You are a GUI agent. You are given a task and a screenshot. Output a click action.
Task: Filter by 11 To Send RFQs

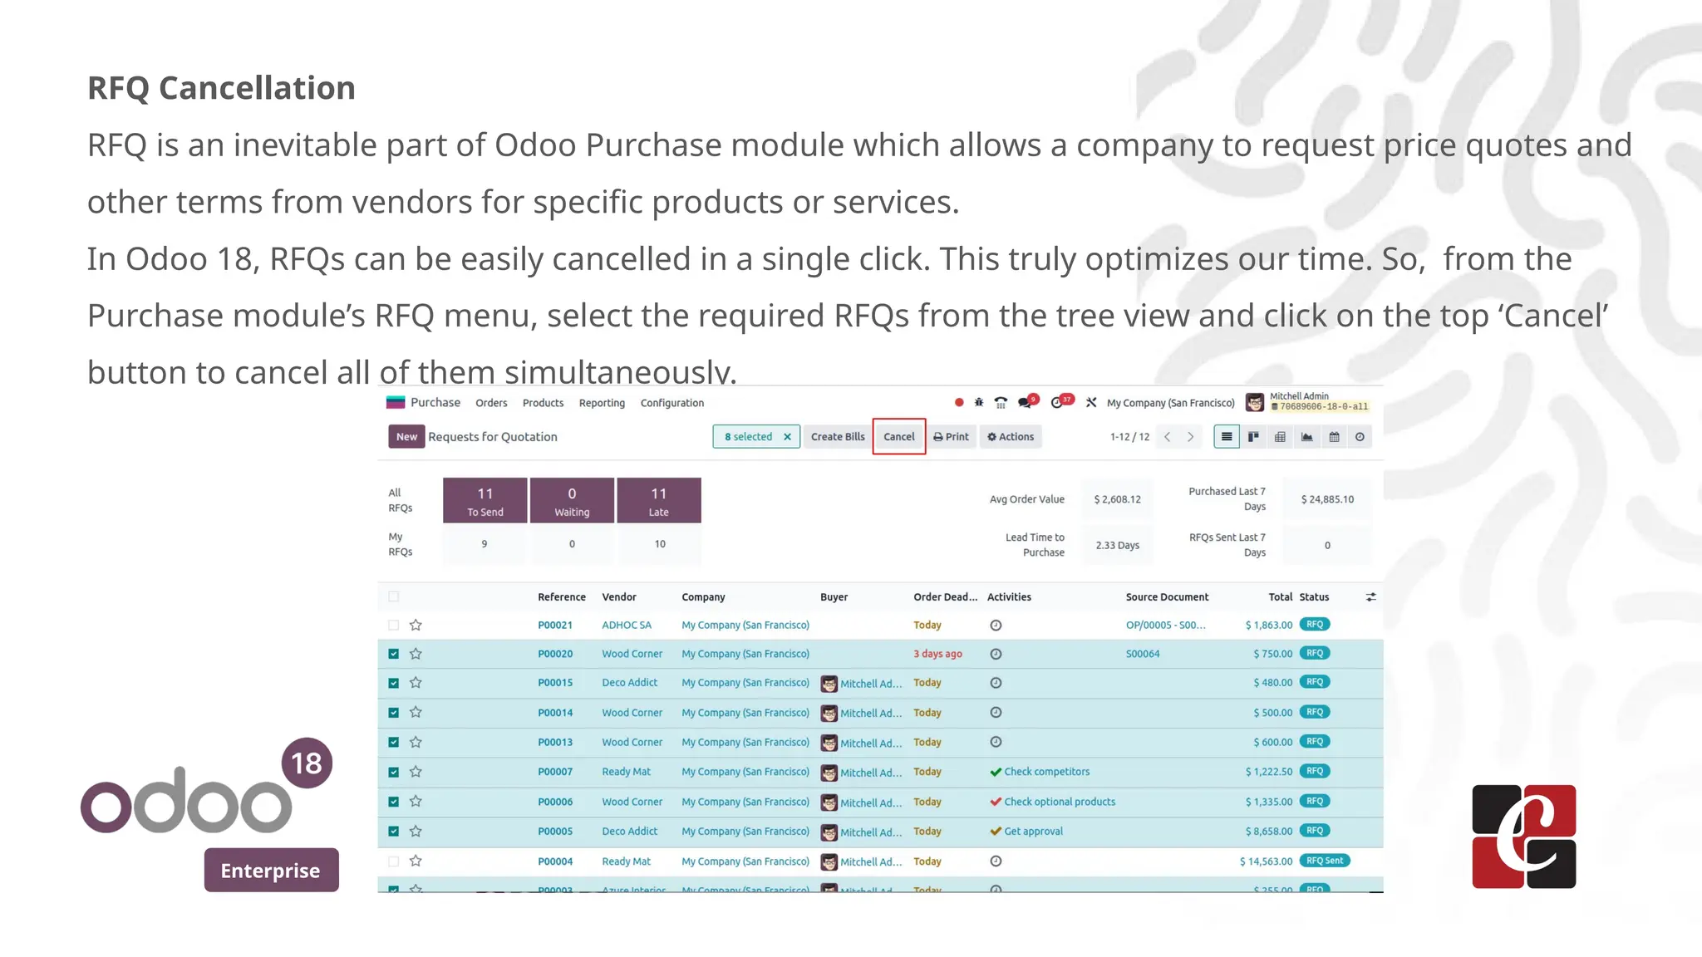click(x=485, y=500)
